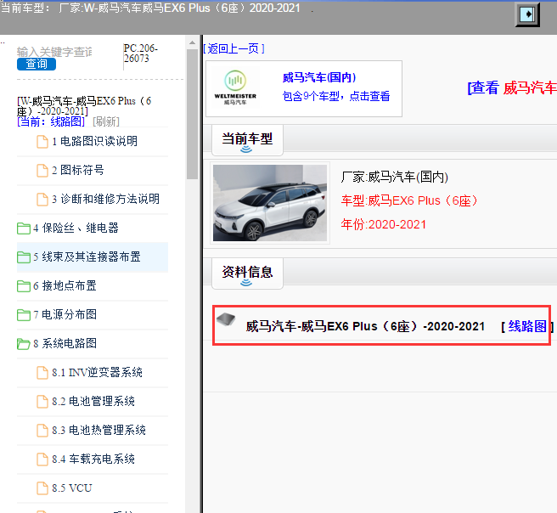Click 年份:2020-2021 text
Viewport: 557px width, 513px height.
(383, 224)
